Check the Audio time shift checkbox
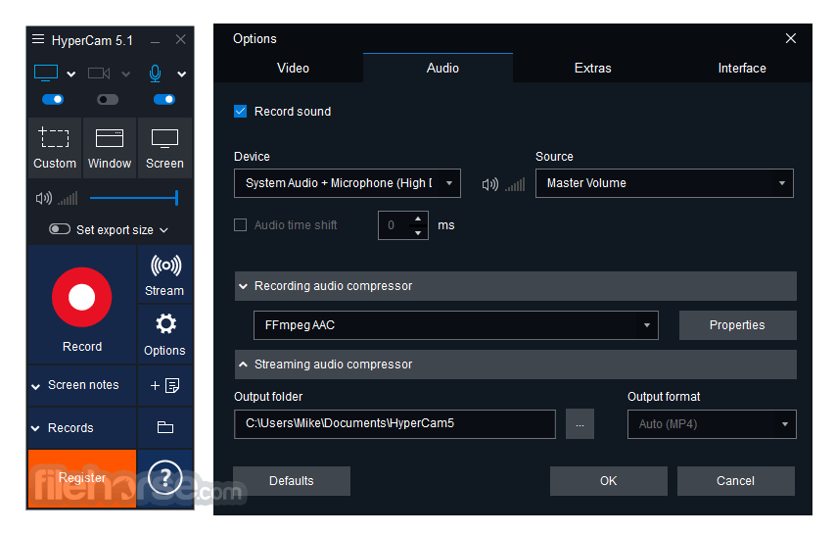 240,224
